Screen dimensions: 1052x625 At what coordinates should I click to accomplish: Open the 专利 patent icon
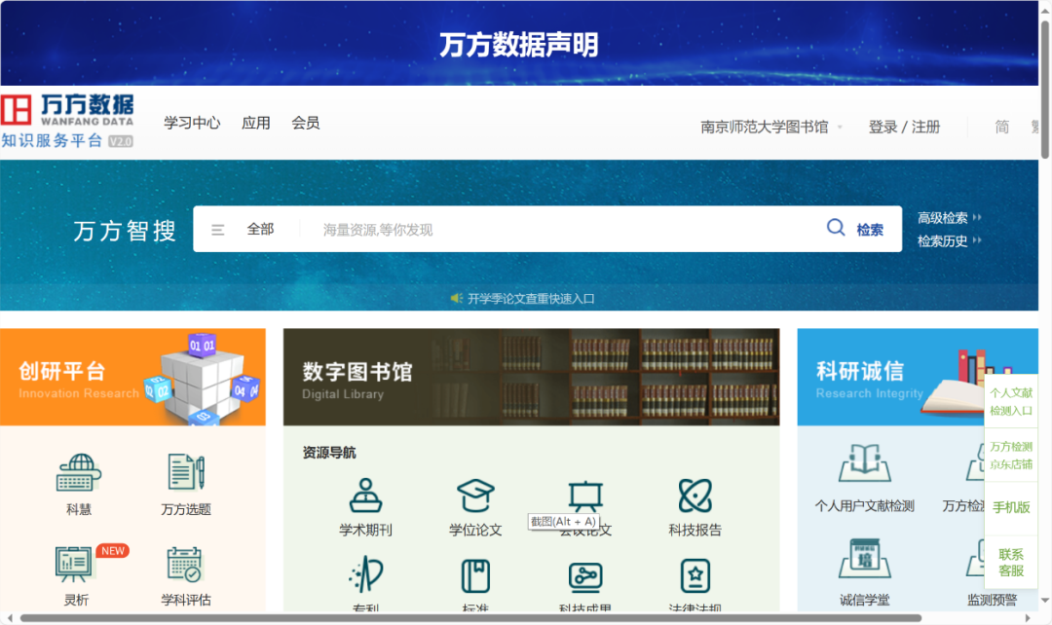tap(365, 574)
